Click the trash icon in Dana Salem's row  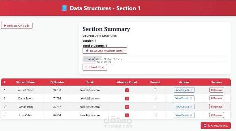point(212,98)
